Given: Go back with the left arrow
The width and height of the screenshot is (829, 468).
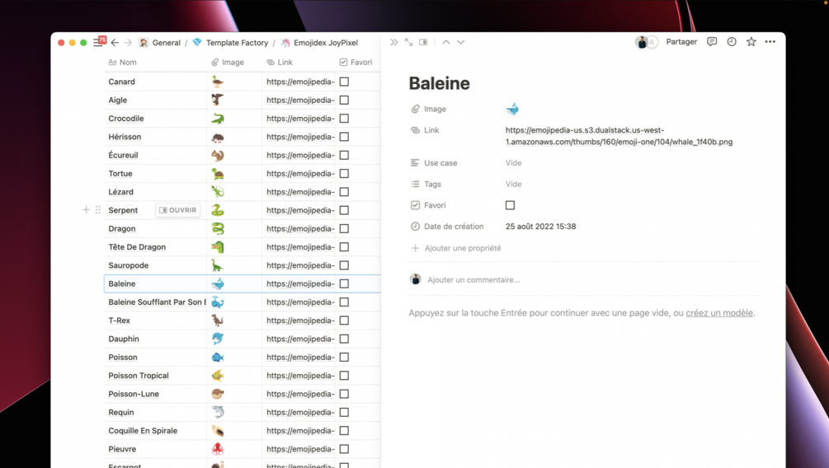Looking at the screenshot, I should (x=115, y=42).
